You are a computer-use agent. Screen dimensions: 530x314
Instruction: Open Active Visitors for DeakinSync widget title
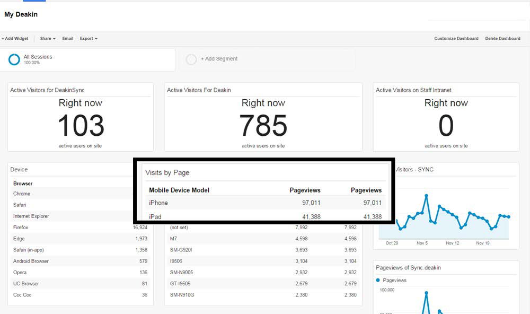click(x=47, y=90)
